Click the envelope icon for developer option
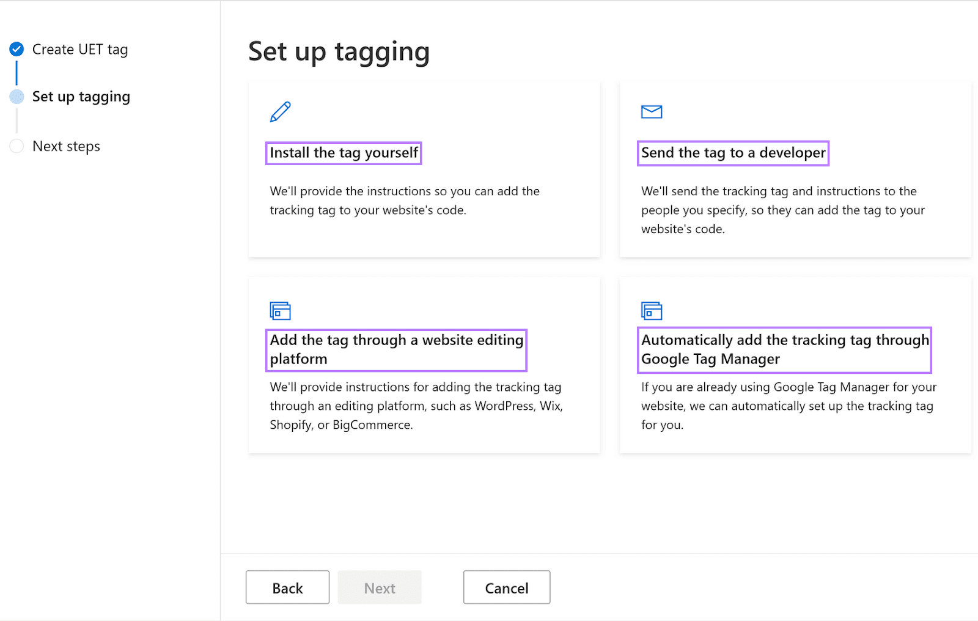Viewport: 978px width, 621px height. coord(652,112)
